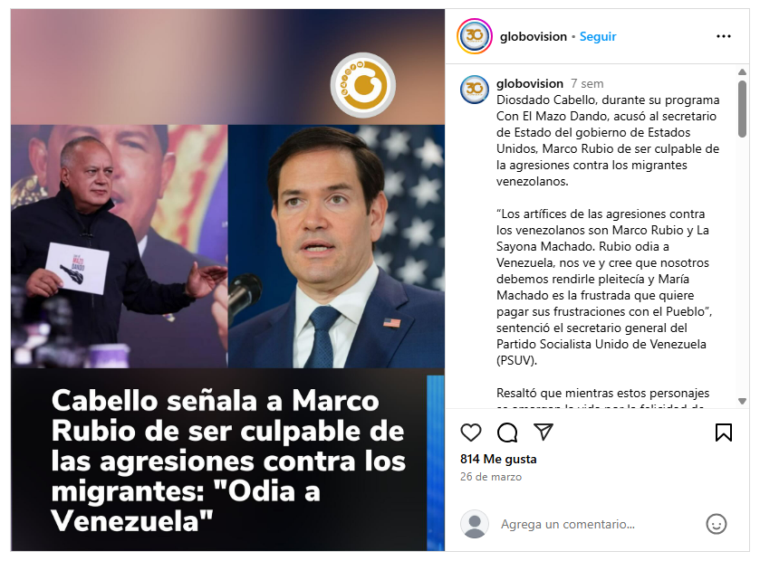Viewport: 760px width, 561px height.
Task: Open globovision profile from header username
Action: (x=534, y=36)
